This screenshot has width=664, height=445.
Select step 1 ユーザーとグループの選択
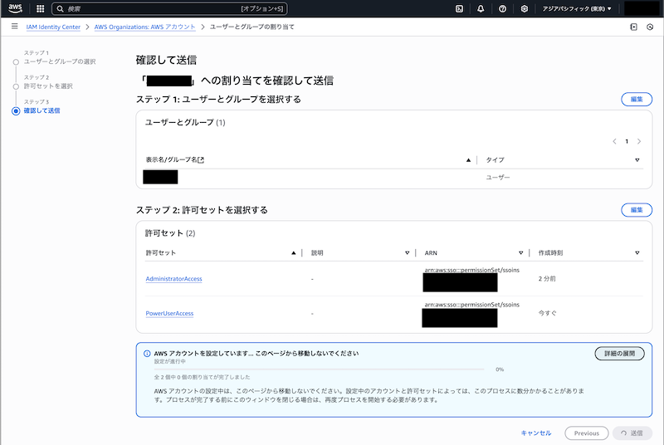click(60, 61)
